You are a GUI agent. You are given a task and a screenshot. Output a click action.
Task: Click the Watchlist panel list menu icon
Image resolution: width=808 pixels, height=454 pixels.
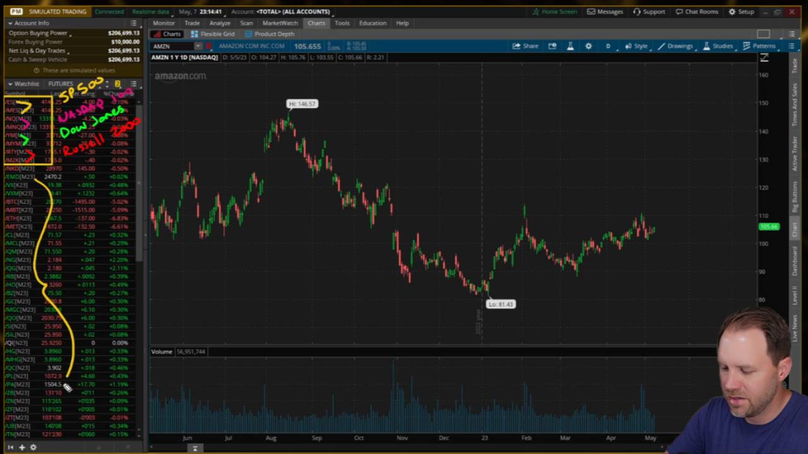pos(133,84)
